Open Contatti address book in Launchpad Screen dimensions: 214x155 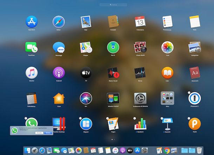coord(113,21)
